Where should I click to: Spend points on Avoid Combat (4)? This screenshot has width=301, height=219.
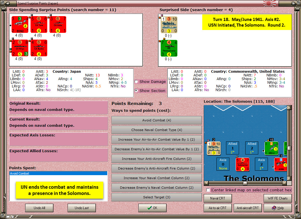coord(157,120)
